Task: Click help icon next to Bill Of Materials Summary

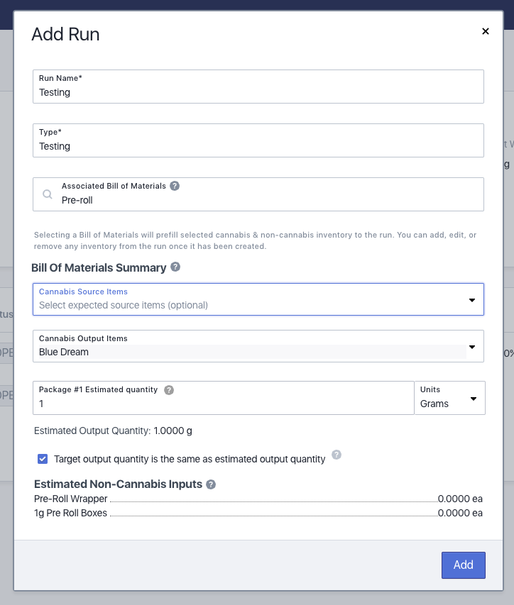Action: (x=175, y=267)
